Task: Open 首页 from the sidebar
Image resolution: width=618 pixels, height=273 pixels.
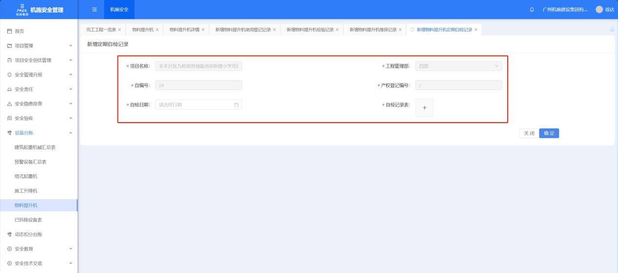Action: tap(20, 31)
